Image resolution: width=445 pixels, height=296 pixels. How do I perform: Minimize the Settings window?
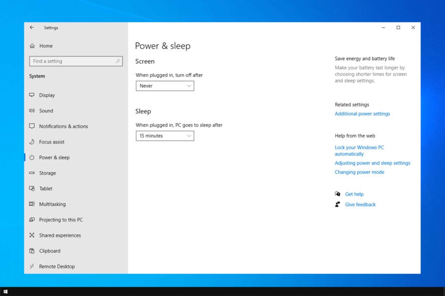(x=383, y=28)
